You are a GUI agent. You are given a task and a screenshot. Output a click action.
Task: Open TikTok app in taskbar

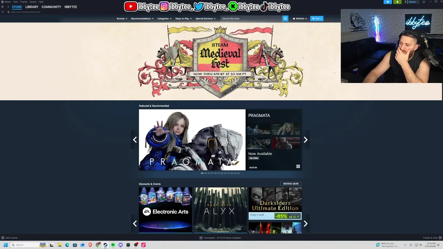coord(143,245)
